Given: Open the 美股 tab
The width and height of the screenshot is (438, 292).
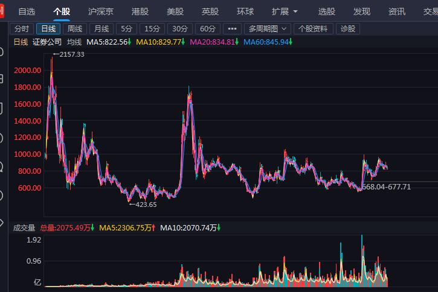Looking at the screenshot, I should tap(175, 11).
